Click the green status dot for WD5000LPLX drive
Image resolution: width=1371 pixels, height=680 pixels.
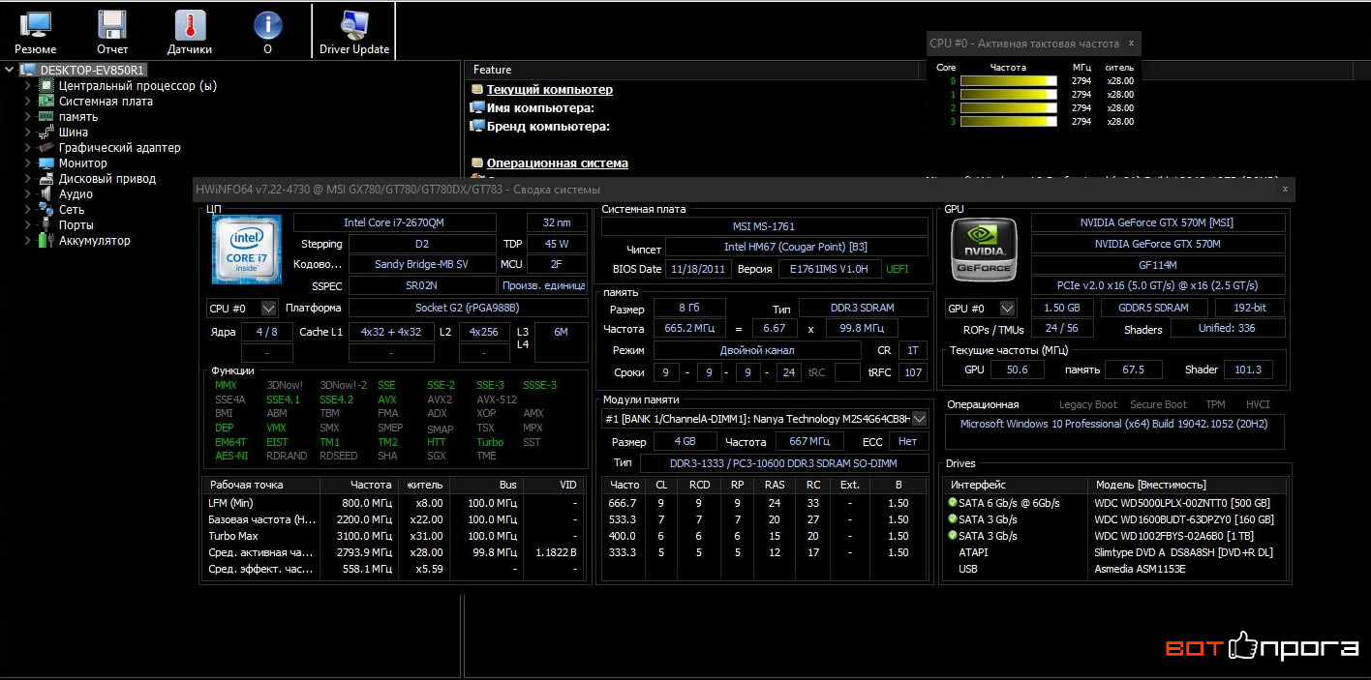tap(952, 503)
